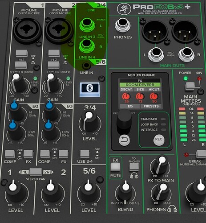The height and width of the screenshot is (223, 206).
Task: Open the PRESETS tab on display
Action: 151,106
